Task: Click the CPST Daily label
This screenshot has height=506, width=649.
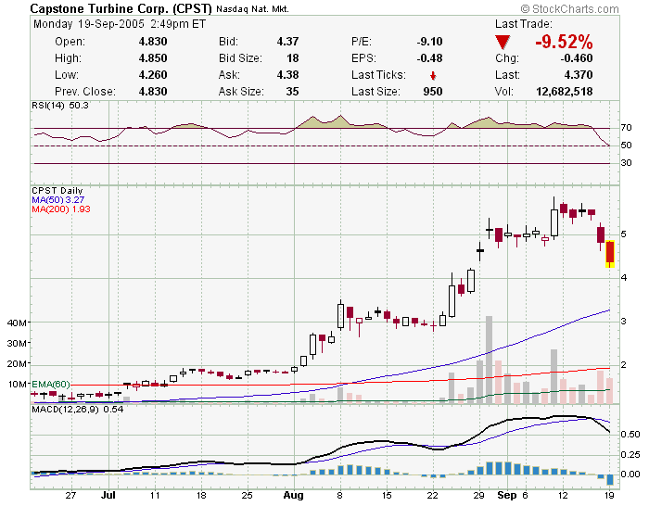Action: pyautogui.click(x=57, y=191)
